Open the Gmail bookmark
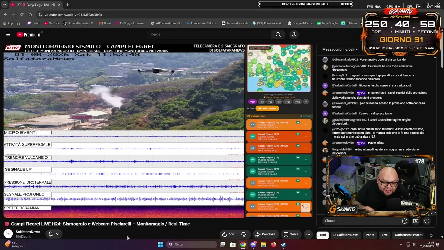 click(105, 23)
